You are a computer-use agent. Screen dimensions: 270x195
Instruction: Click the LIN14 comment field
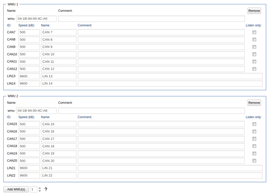170,84
